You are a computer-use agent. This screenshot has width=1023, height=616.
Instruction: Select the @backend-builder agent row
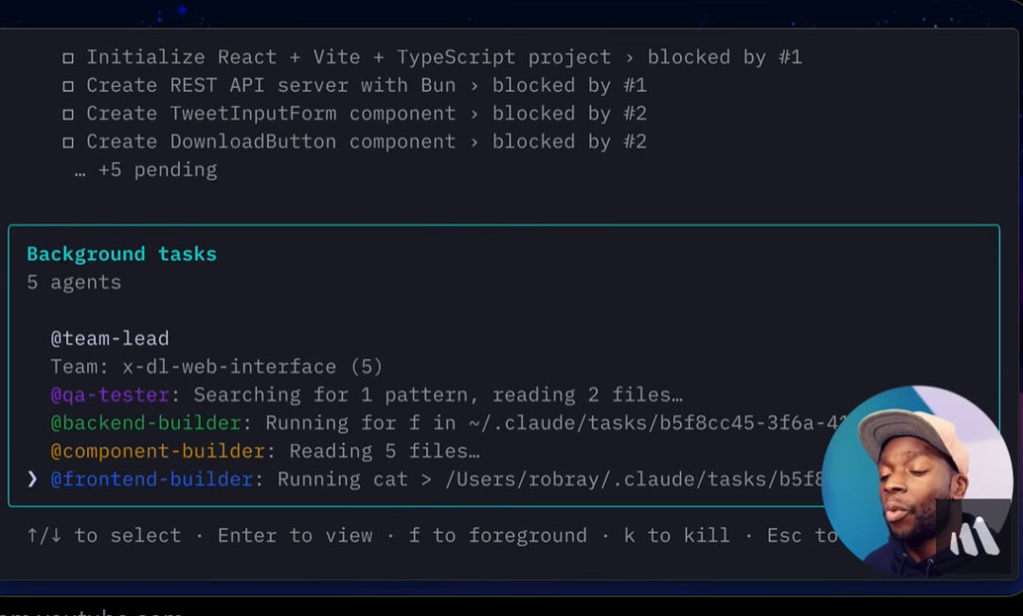pos(146,424)
